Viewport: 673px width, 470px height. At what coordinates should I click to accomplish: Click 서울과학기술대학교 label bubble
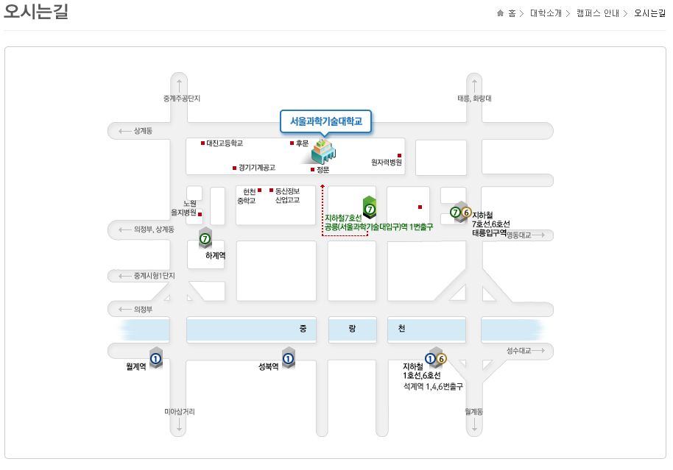[326, 121]
